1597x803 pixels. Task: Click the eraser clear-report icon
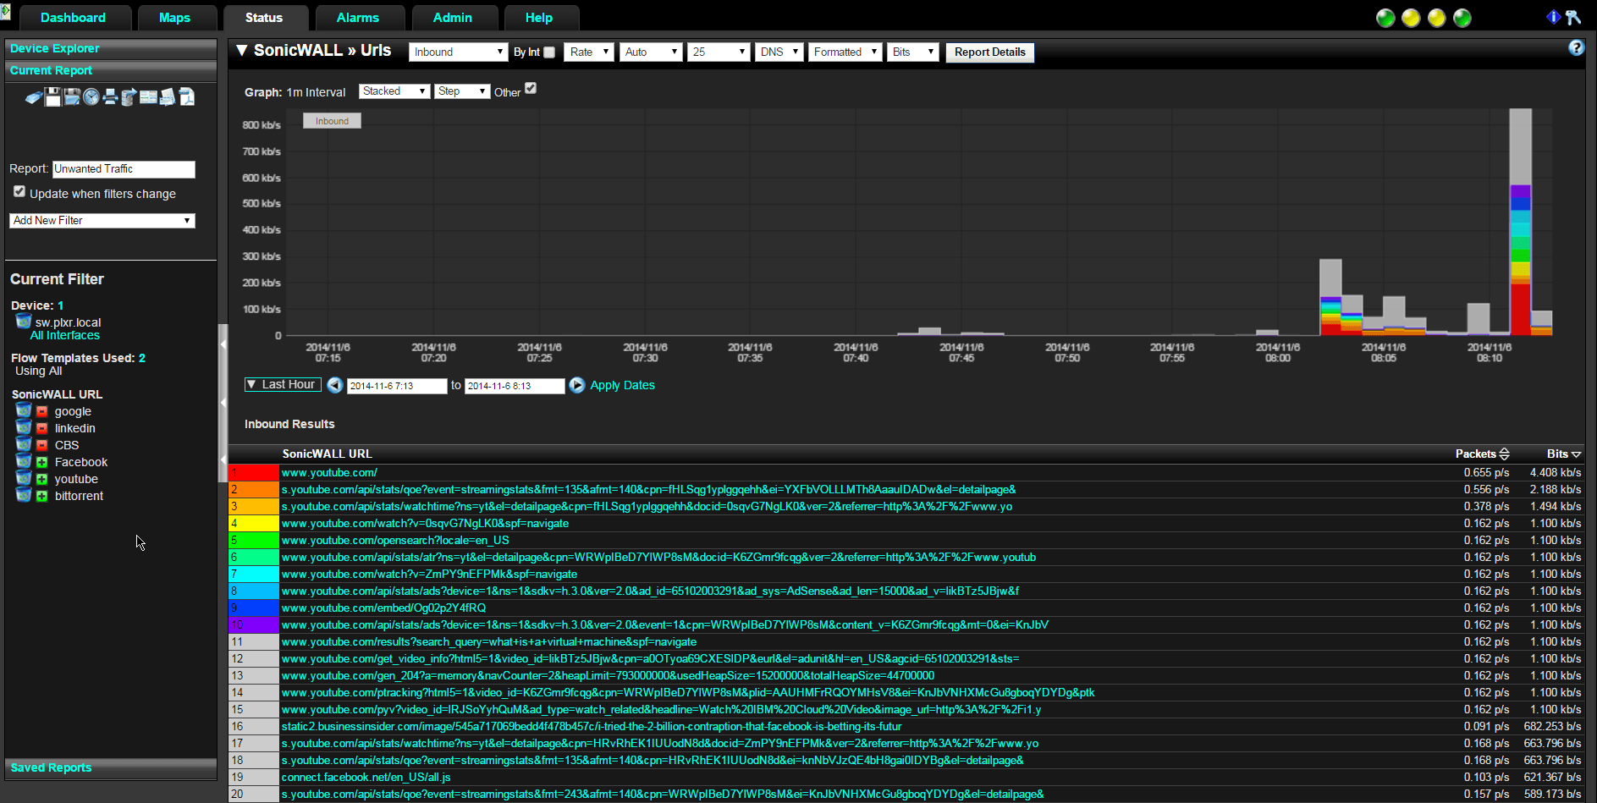[34, 97]
